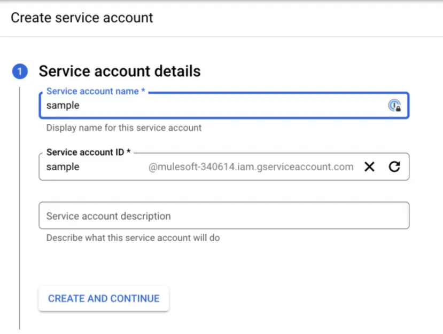Viewport: 443px width, 334px height.
Task: Click the 'Create service account' page title
Action: coord(82,18)
